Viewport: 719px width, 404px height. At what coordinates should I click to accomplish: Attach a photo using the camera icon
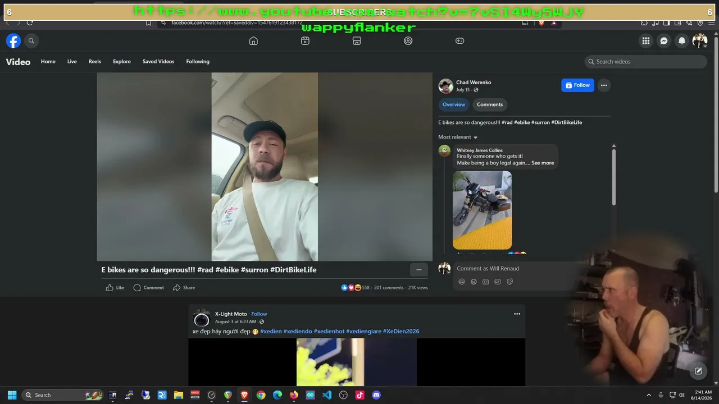click(x=485, y=282)
